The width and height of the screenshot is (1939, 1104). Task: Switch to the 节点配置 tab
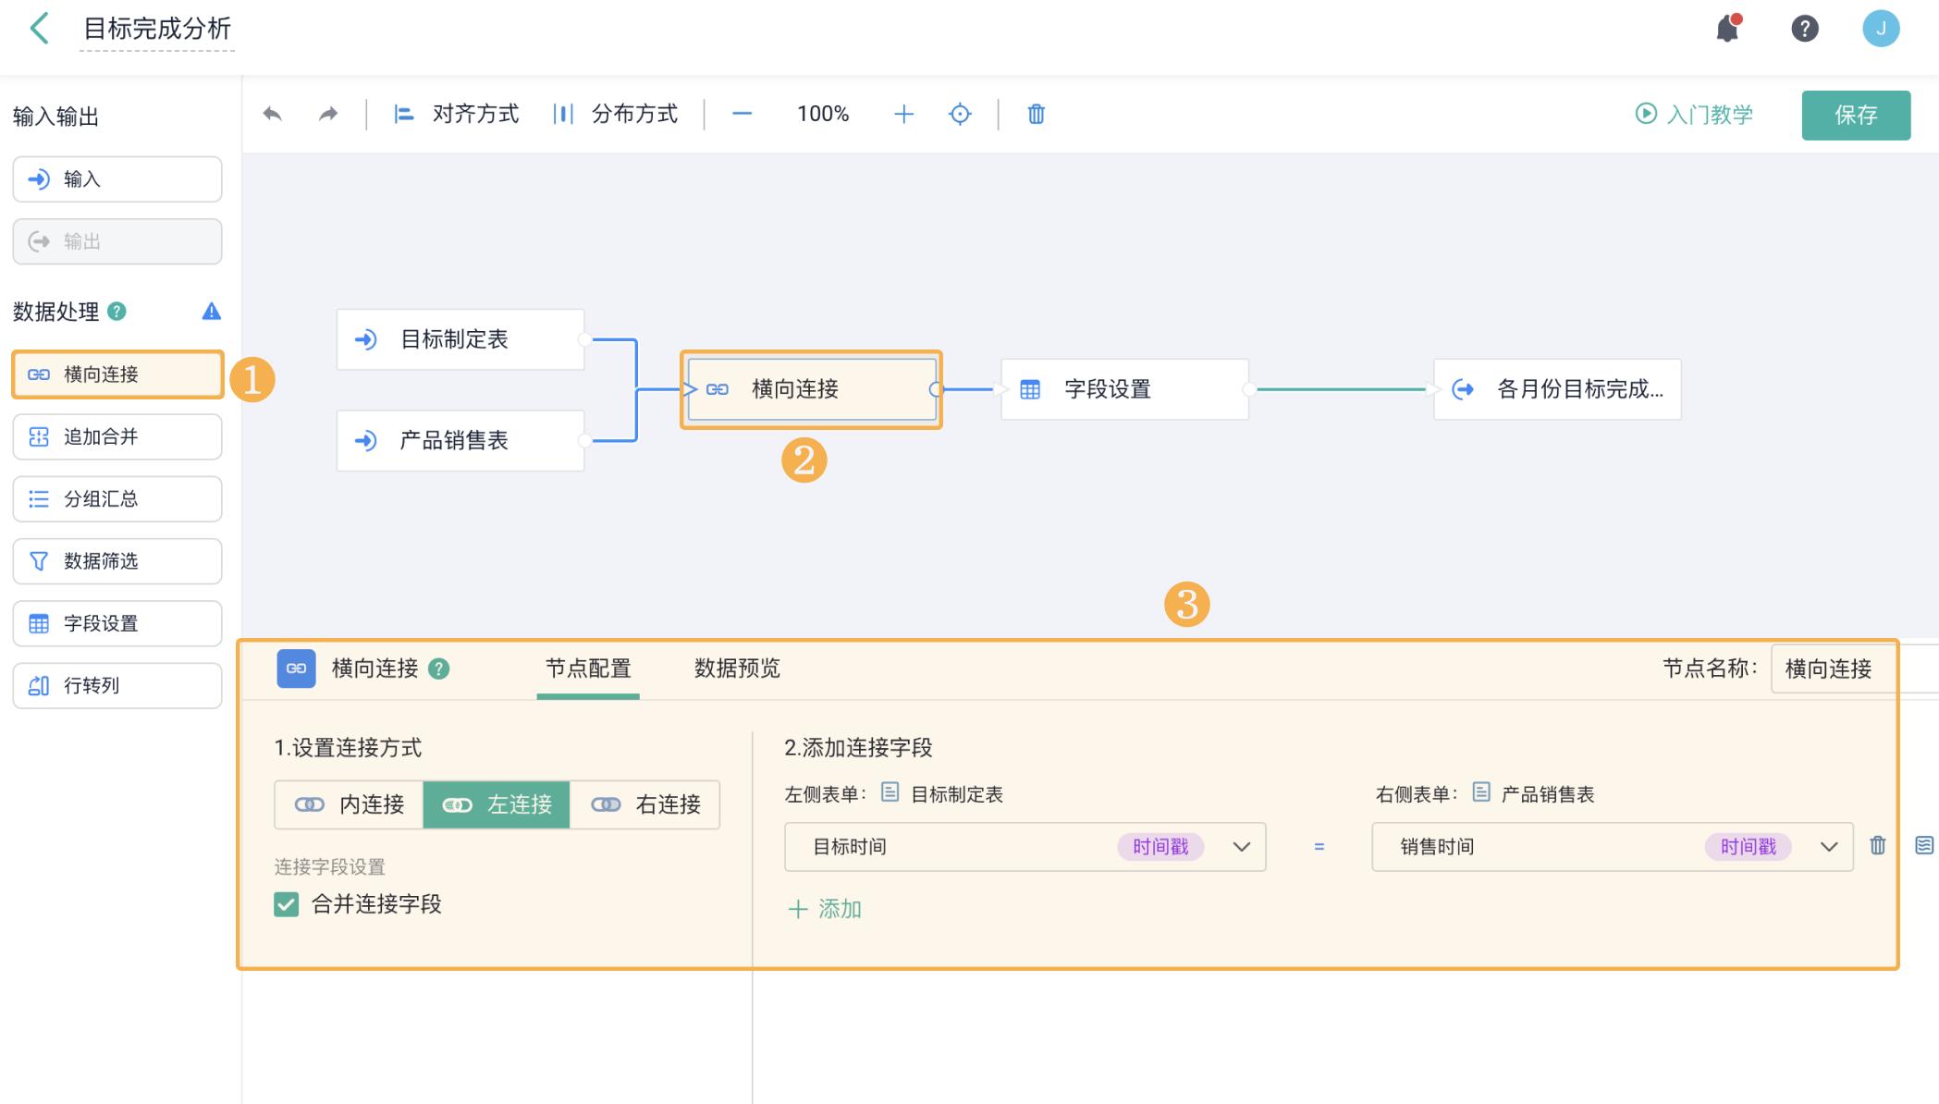(587, 669)
